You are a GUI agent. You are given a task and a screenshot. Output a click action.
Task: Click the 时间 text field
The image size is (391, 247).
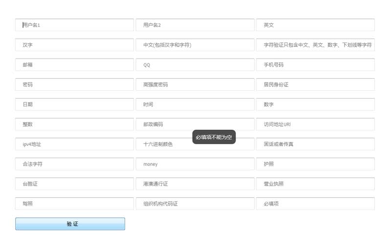[x=195, y=104]
